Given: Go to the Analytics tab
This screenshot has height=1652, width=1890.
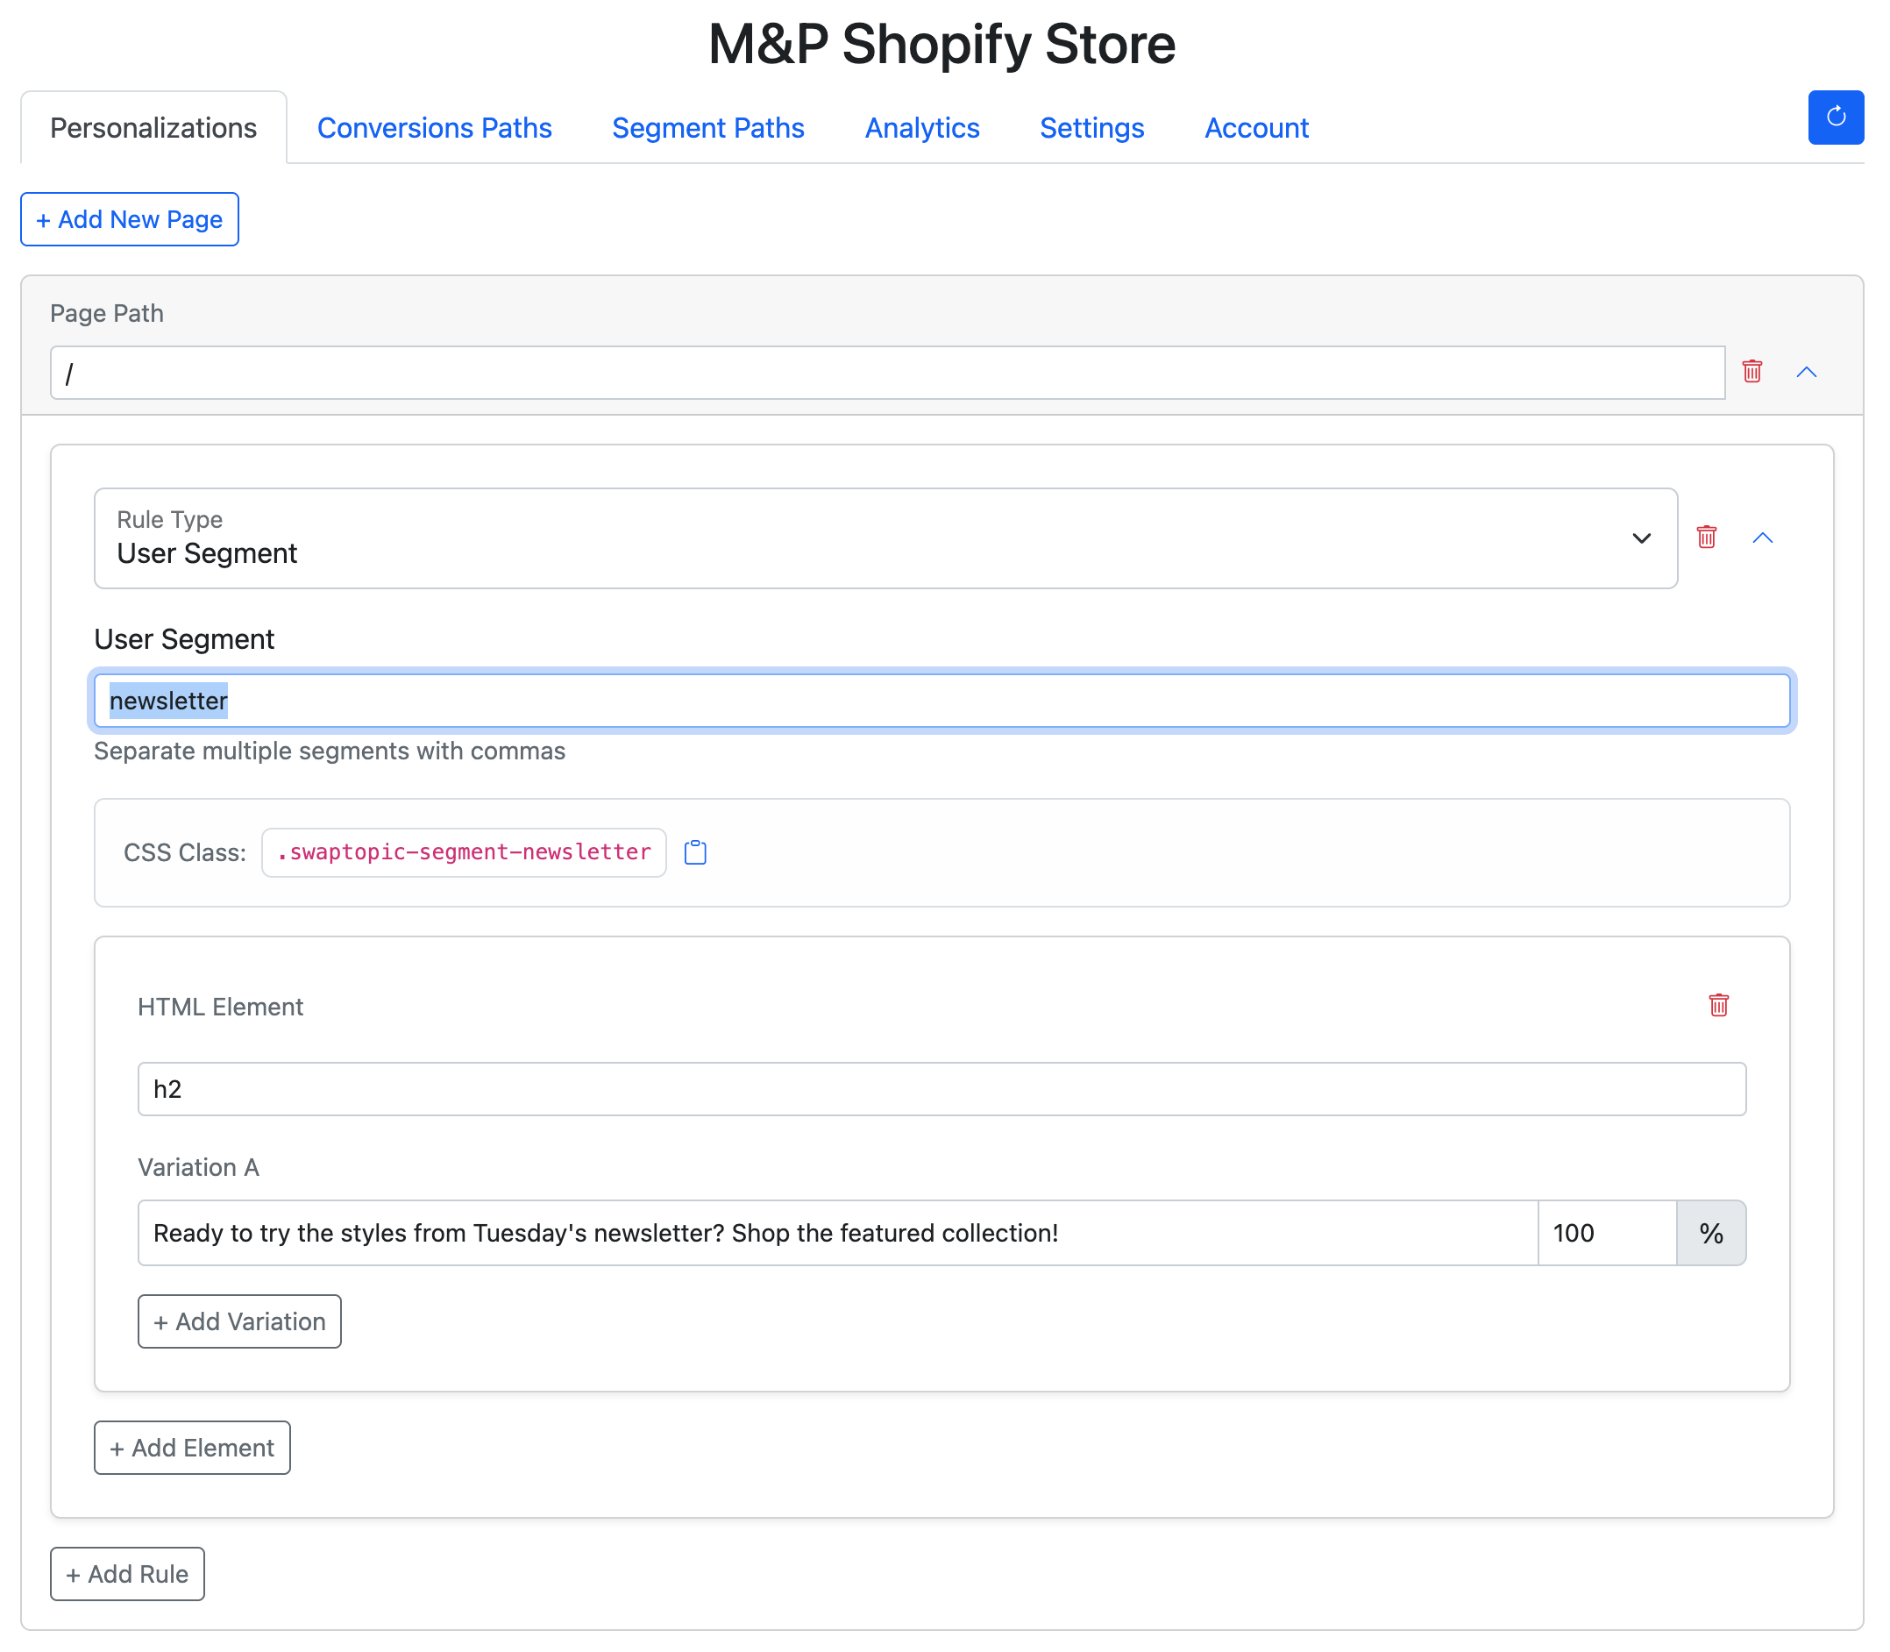Looking at the screenshot, I should point(921,128).
